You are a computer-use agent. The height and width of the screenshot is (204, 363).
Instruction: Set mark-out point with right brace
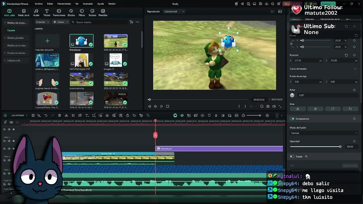[245, 106]
